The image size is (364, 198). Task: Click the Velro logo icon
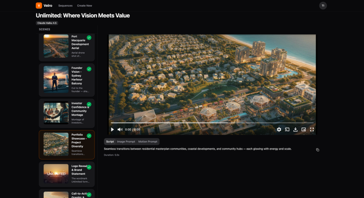tap(39, 5)
